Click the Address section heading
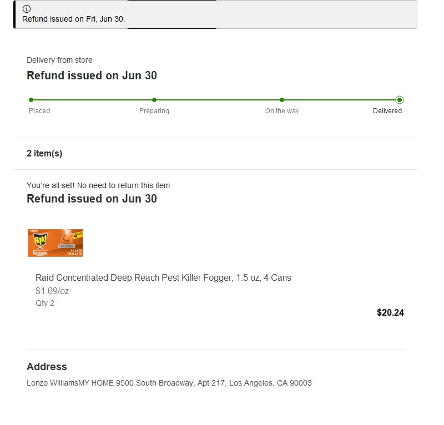 (x=47, y=366)
